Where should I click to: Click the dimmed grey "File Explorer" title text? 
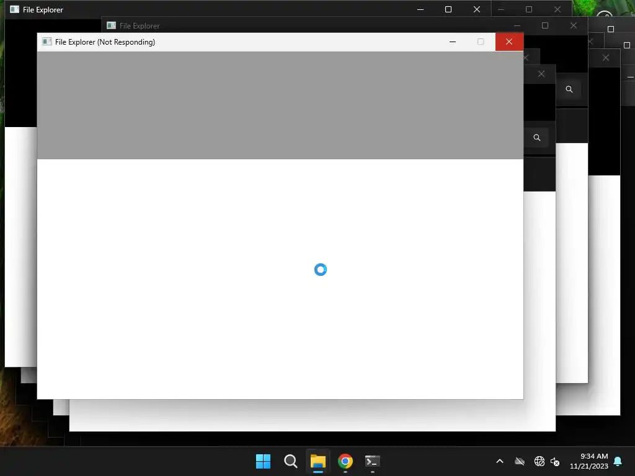(x=140, y=26)
